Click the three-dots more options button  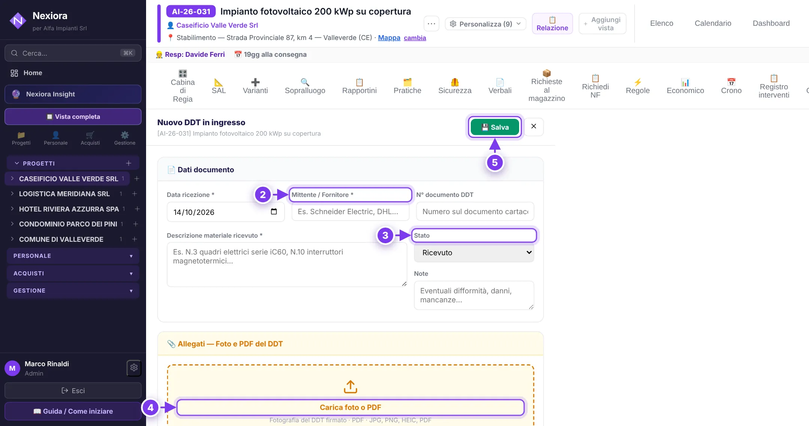(x=431, y=24)
